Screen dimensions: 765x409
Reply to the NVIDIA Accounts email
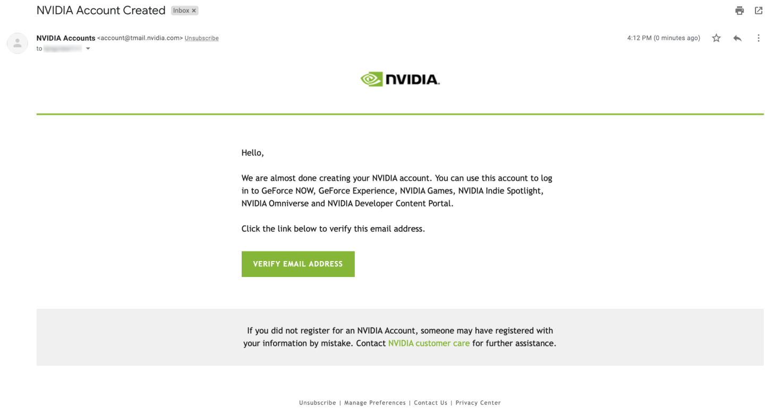click(737, 38)
